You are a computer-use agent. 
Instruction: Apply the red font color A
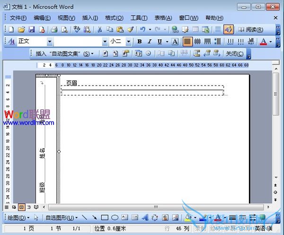click(x=264, y=42)
